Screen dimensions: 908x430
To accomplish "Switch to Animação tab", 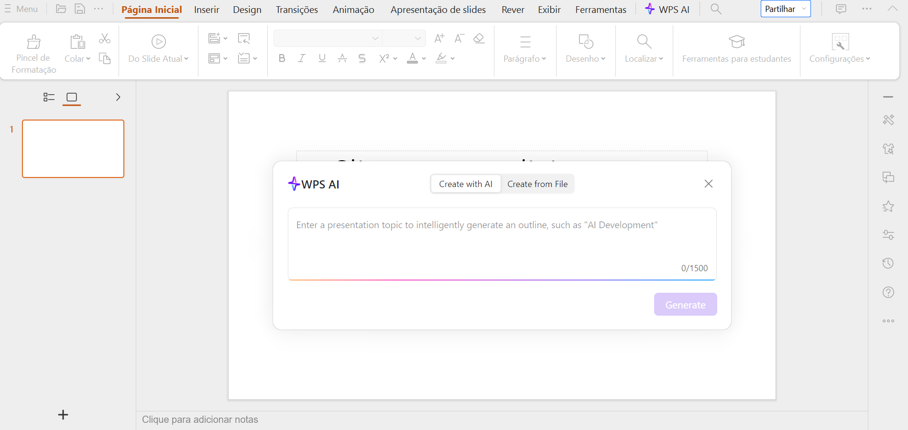I will (x=353, y=10).
